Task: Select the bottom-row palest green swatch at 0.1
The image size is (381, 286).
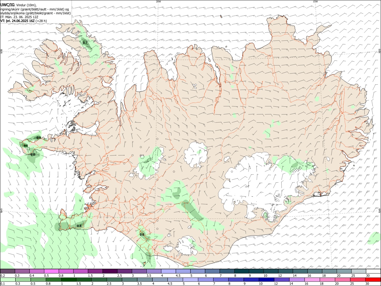Action: pos(8,279)
